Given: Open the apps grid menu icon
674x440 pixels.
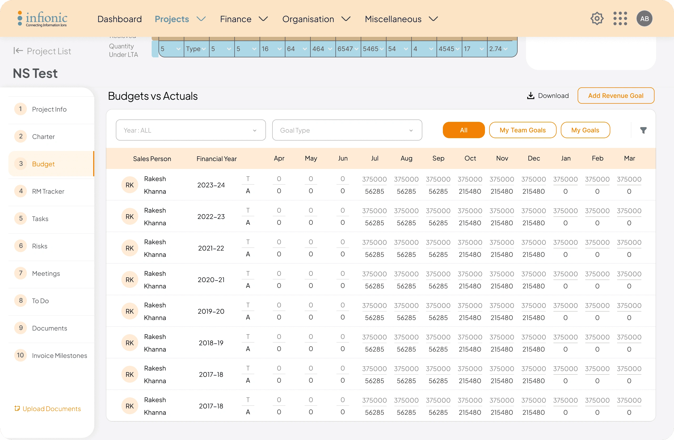Looking at the screenshot, I should tap(620, 19).
